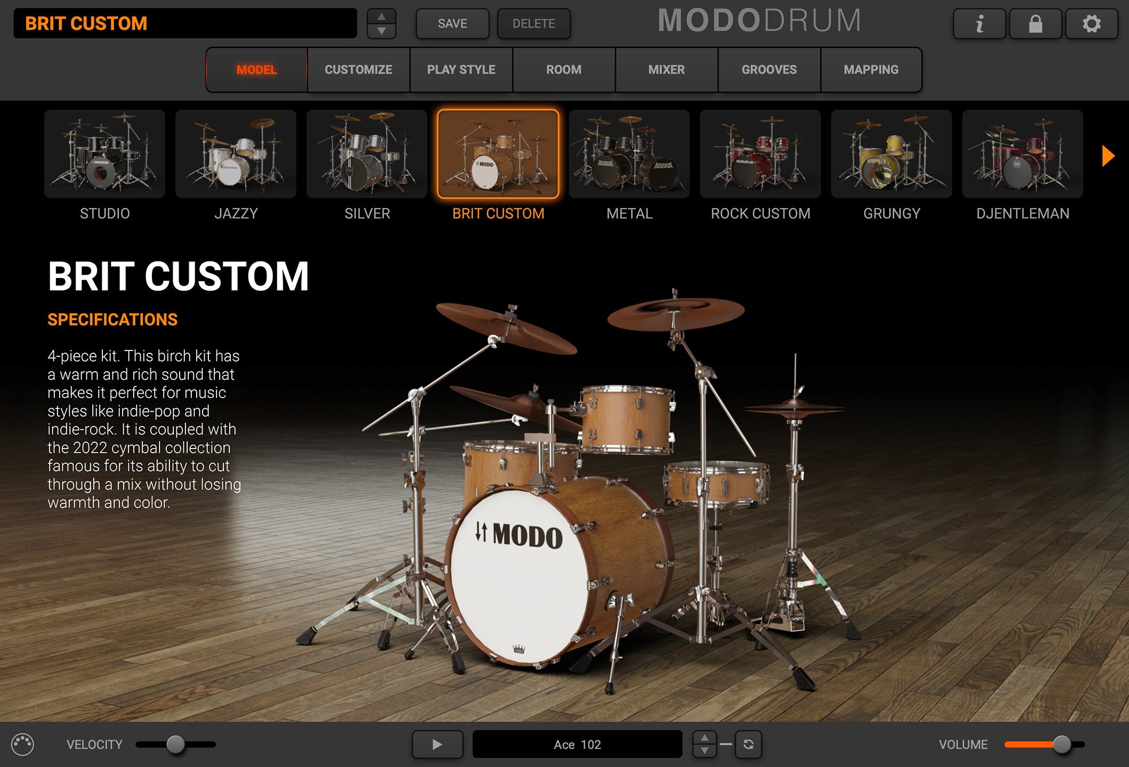Open the GROOVES tab
Image resolution: width=1129 pixels, height=767 pixels.
pyautogui.click(x=769, y=69)
